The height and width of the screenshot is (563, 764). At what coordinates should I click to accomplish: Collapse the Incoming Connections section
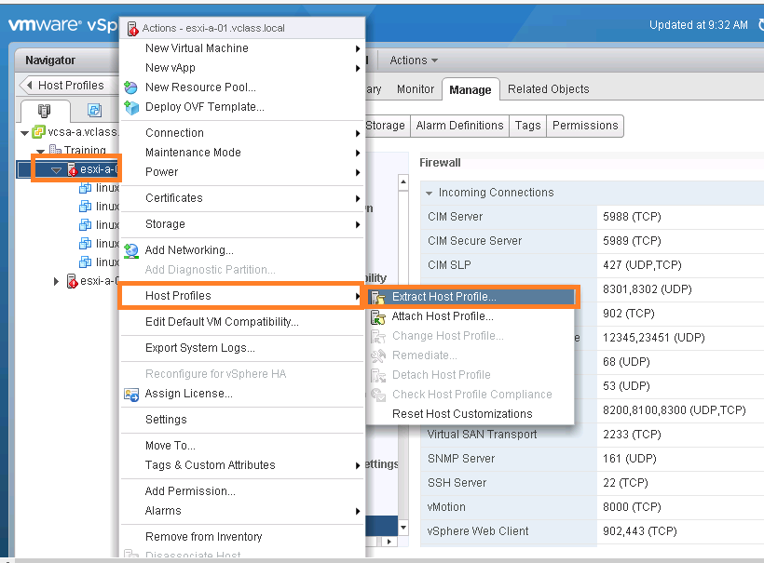click(429, 194)
